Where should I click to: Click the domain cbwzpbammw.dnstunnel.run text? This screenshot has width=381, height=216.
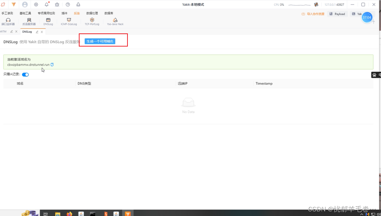coord(28,65)
